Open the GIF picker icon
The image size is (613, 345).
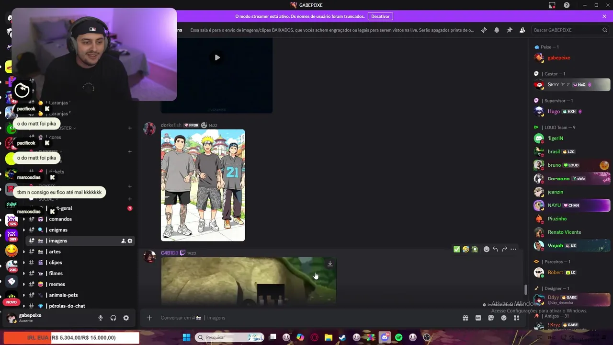(478, 318)
